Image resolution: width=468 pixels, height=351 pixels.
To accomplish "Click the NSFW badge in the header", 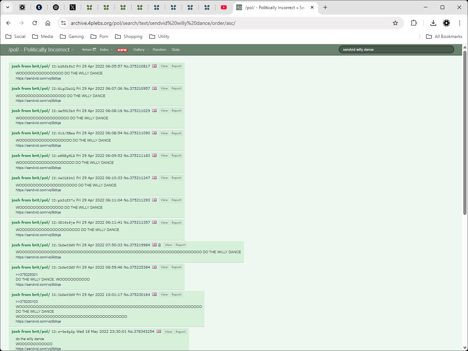I will click(122, 50).
